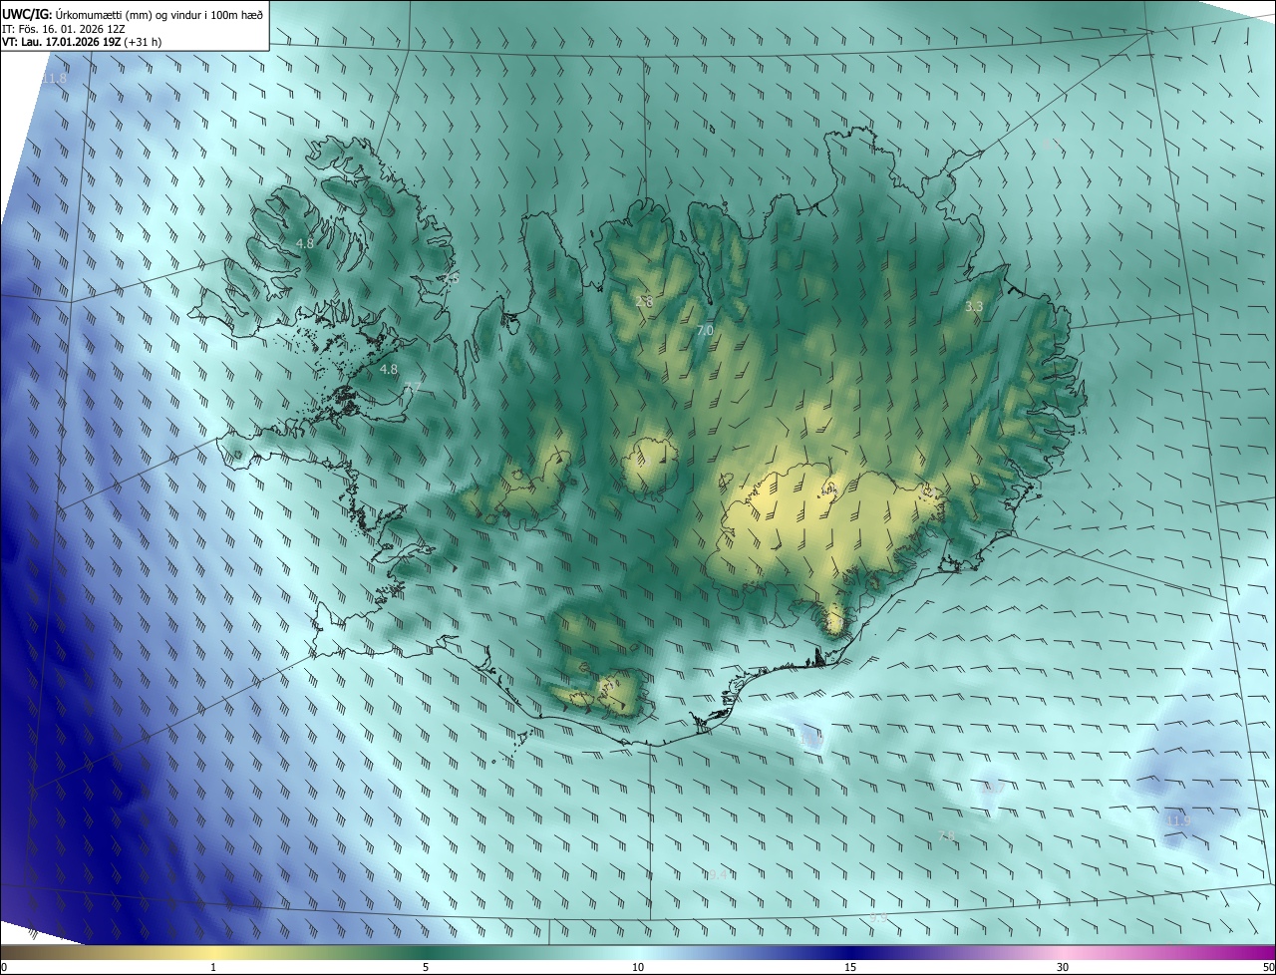This screenshot has width=1276, height=975.
Task: Click the 15 tick on the color scale
Action: pyautogui.click(x=850, y=968)
